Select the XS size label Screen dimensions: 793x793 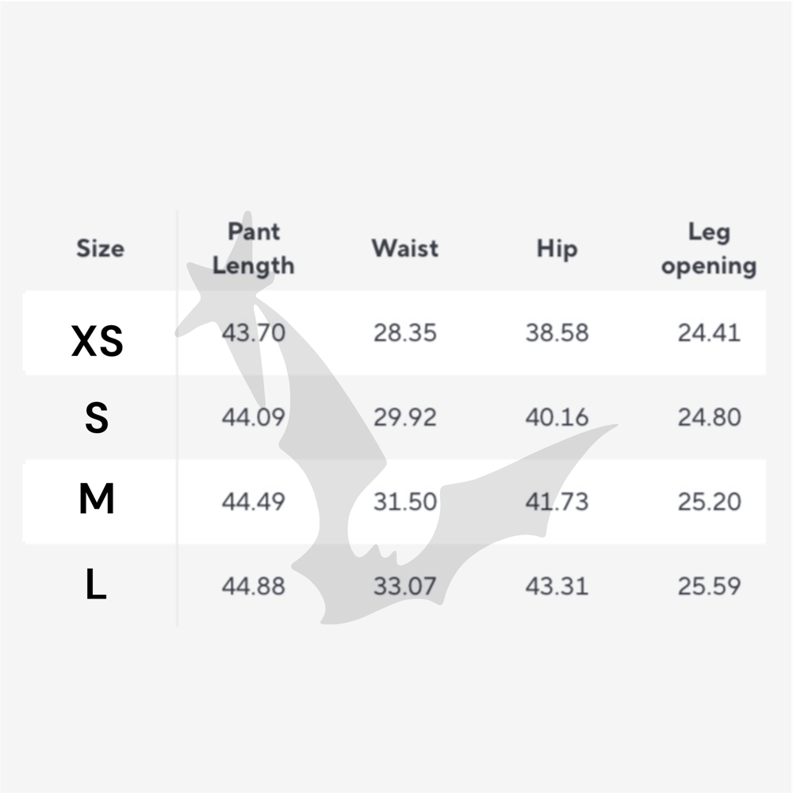(98, 342)
